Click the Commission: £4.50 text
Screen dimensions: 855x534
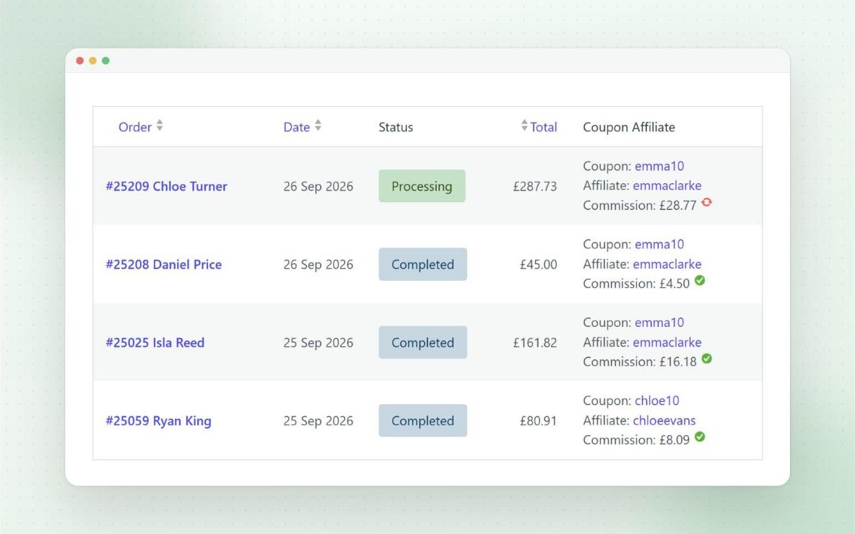[x=636, y=284]
